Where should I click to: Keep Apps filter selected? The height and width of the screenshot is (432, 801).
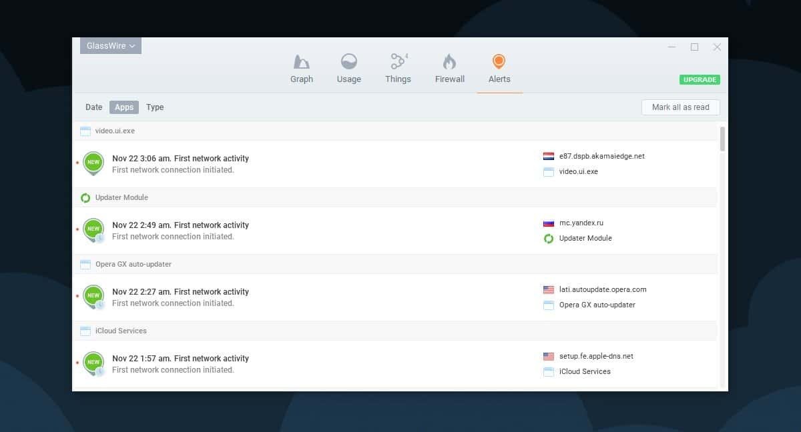point(124,107)
